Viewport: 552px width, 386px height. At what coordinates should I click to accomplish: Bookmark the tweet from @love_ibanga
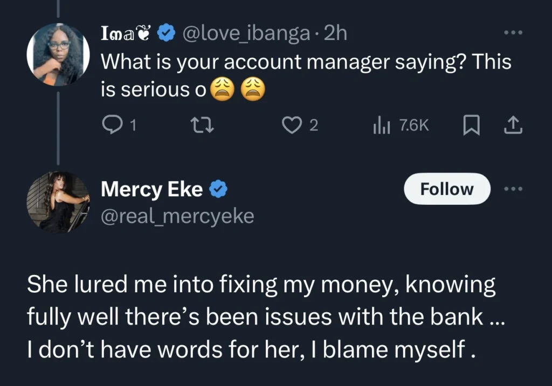[471, 125]
